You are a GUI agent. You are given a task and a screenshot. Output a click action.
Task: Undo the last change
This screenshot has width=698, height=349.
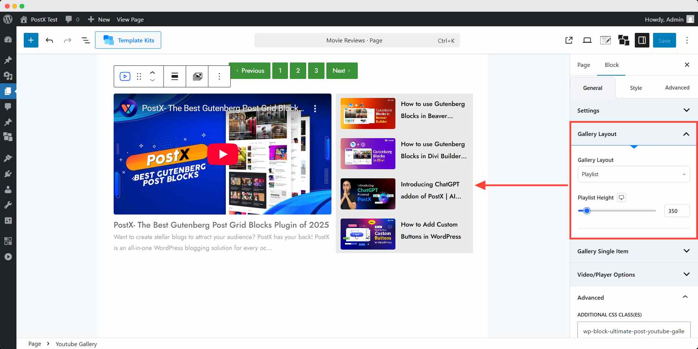pyautogui.click(x=49, y=40)
